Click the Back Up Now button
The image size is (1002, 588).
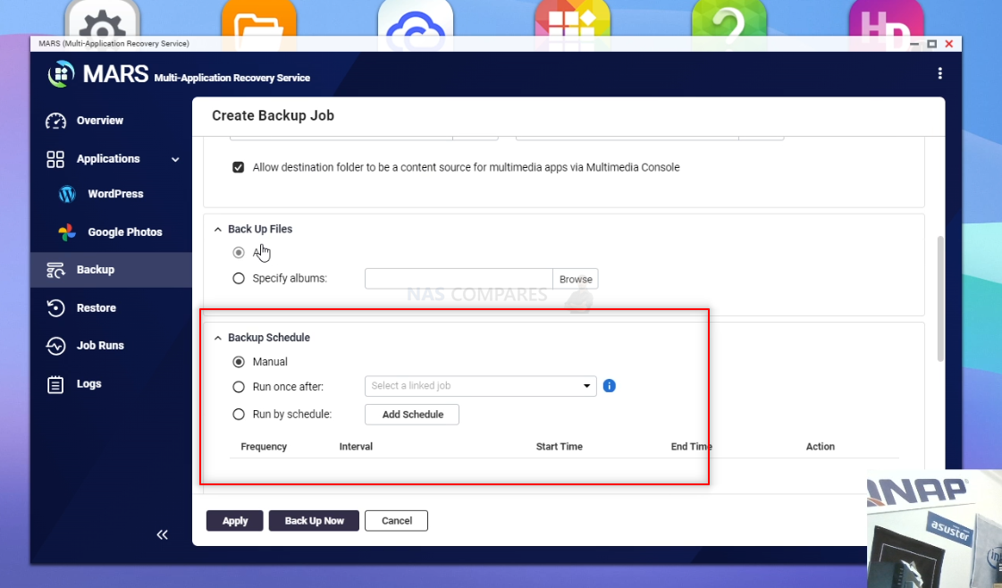[314, 521]
